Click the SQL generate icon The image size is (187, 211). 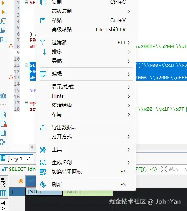(x=43, y=163)
